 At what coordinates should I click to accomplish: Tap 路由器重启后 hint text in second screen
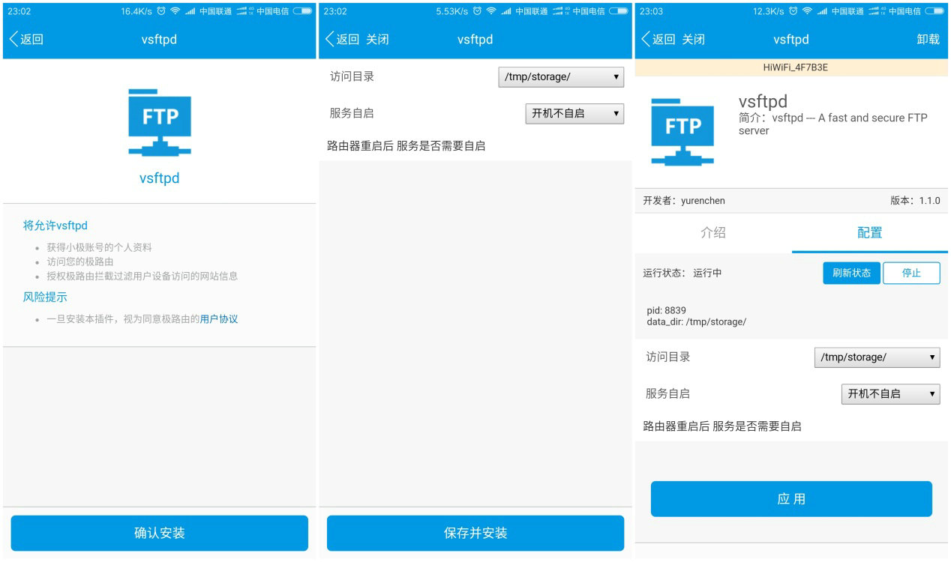click(406, 146)
